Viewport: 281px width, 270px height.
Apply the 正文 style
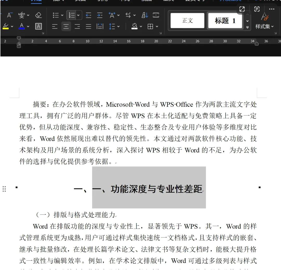tap(187, 21)
